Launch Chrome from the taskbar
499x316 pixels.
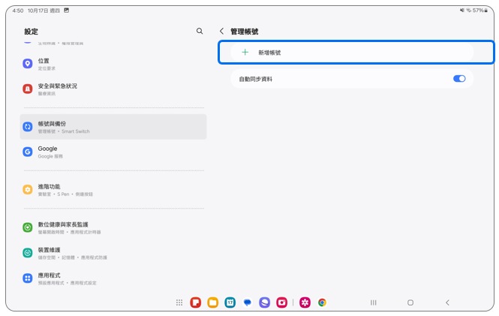322,302
